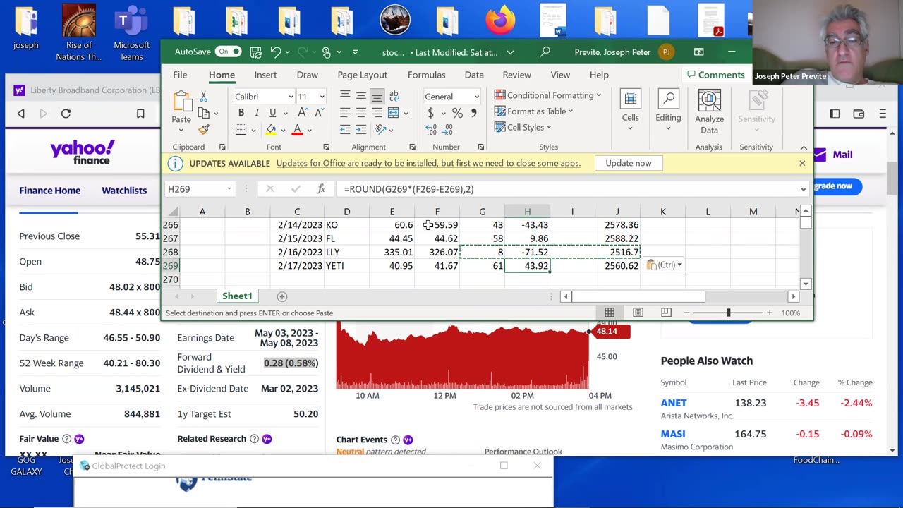
Task: Click the Save icon in Excel title bar
Action: click(x=255, y=52)
